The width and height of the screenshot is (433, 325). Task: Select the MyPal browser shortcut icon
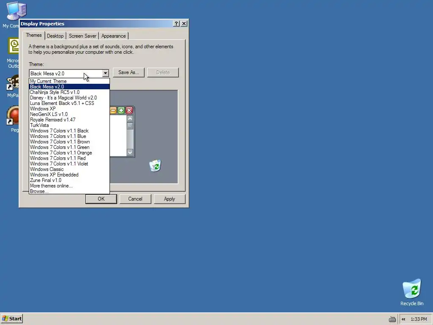click(x=13, y=83)
